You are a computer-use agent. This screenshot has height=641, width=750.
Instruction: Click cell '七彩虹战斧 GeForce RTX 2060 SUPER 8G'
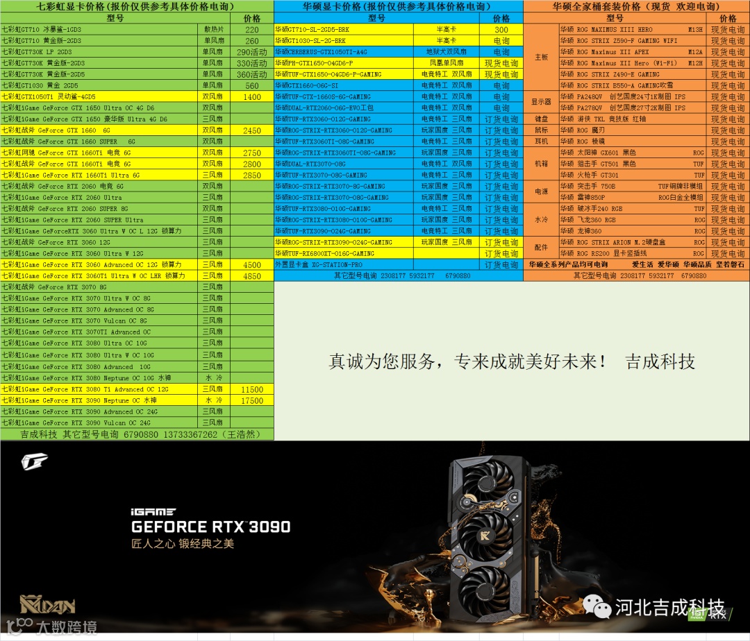point(99,209)
